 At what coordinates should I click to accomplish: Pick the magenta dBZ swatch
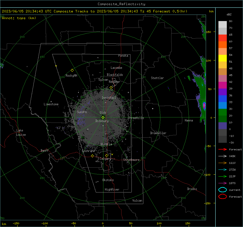coord(222,85)
